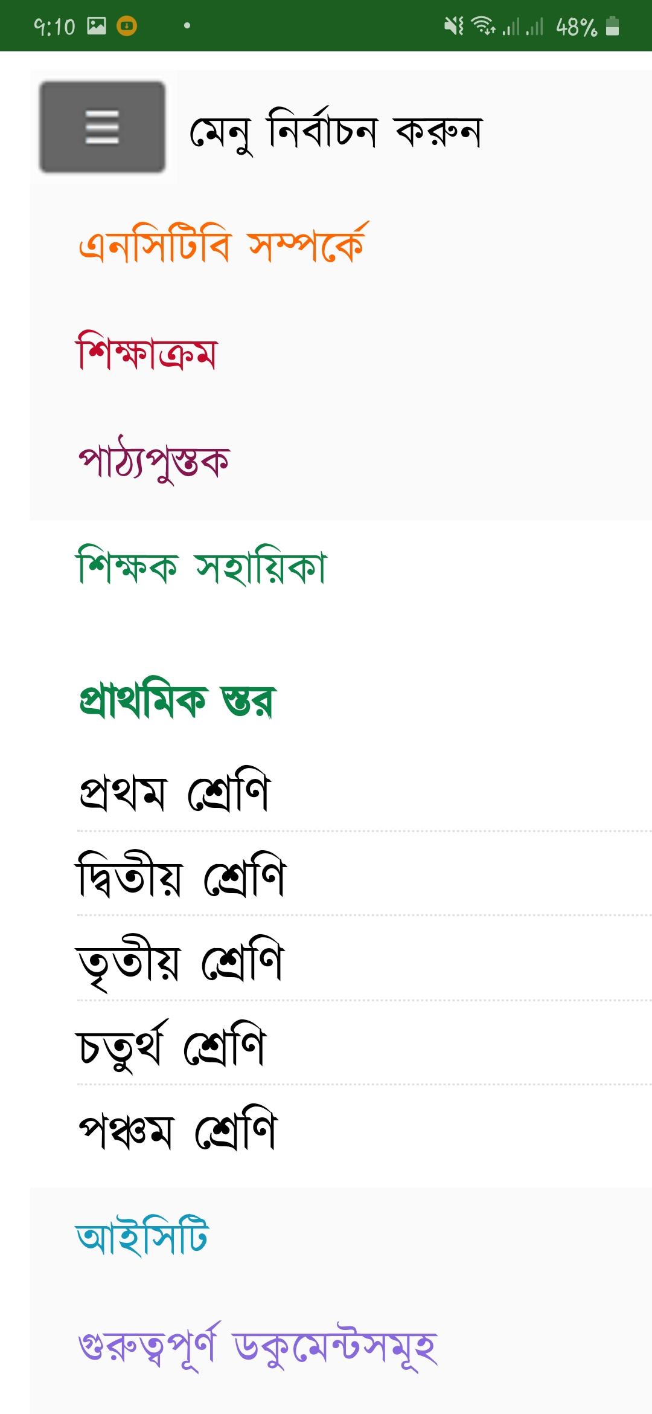Tap the muted sound status icon

pyautogui.click(x=453, y=26)
